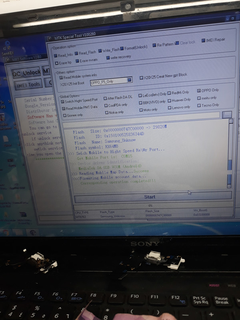
Task: Click the 000000747C00000 Flash_Size status value
Action: coord(158,215)
